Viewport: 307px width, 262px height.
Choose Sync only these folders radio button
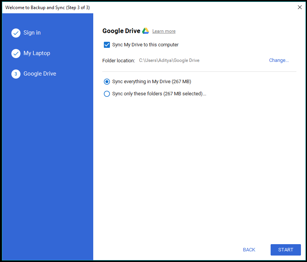point(107,94)
